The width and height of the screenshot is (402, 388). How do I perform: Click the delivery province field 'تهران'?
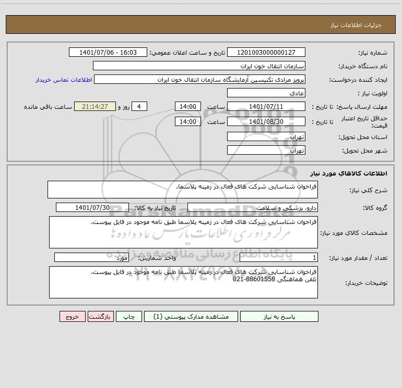coord(266,136)
